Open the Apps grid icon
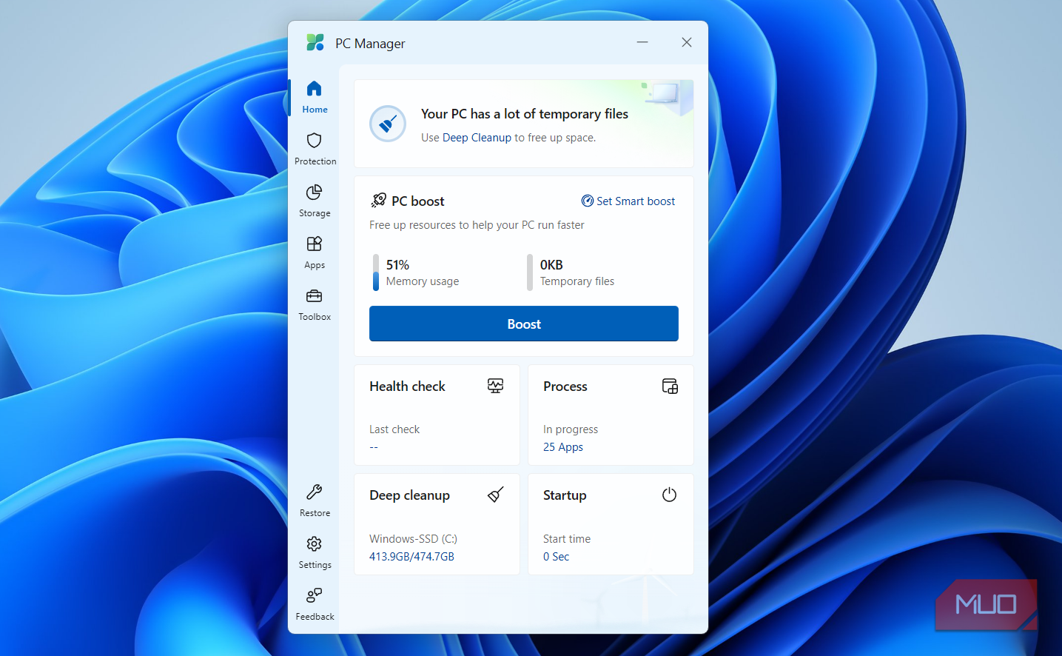1062x656 pixels. 314,244
